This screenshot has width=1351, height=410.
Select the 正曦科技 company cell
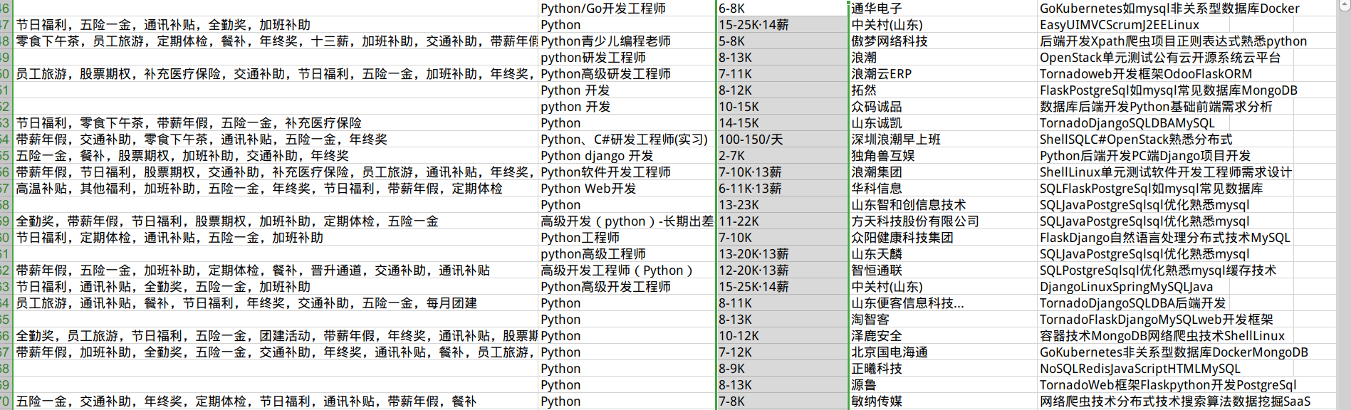pyautogui.click(x=943, y=369)
